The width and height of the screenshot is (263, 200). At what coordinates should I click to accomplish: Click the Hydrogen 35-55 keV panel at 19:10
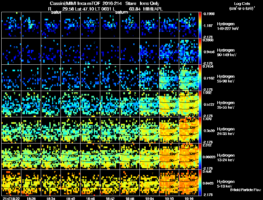point(169,104)
